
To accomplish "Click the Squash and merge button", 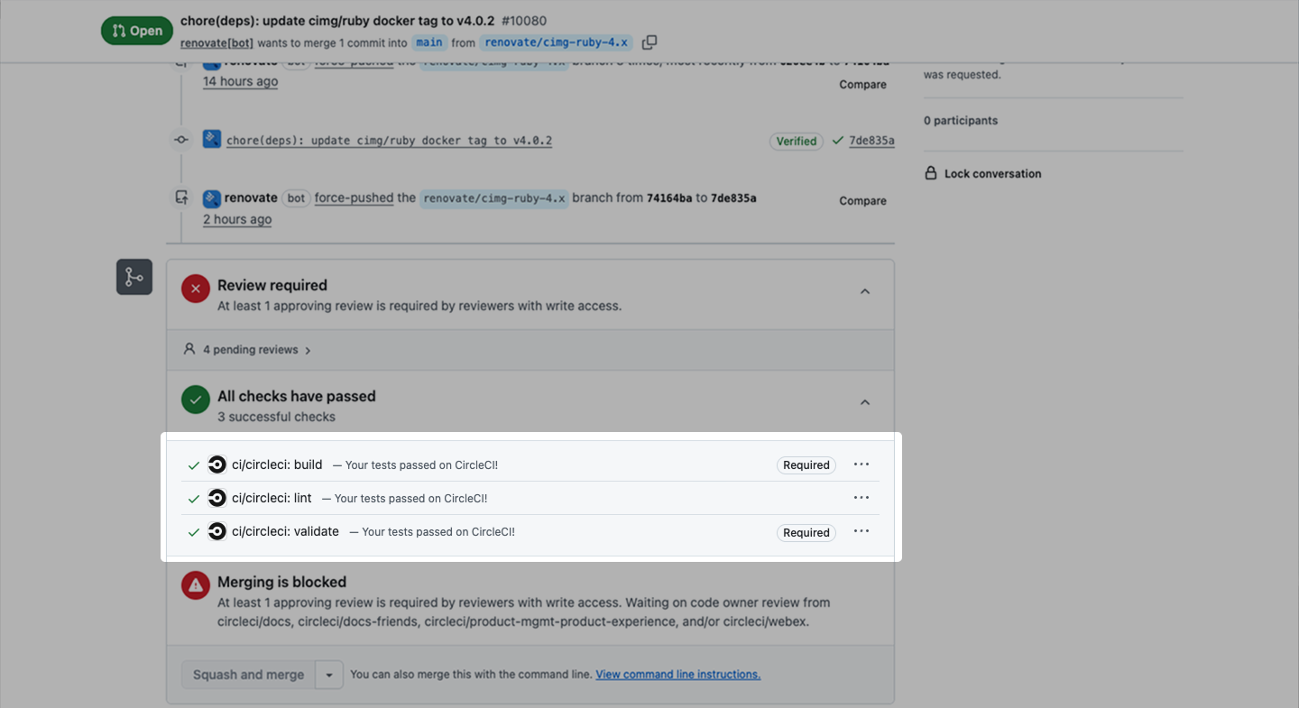I will [248, 675].
